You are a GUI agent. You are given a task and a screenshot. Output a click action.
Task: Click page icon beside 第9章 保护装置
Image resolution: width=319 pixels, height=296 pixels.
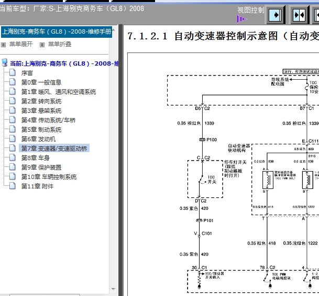click(13, 167)
